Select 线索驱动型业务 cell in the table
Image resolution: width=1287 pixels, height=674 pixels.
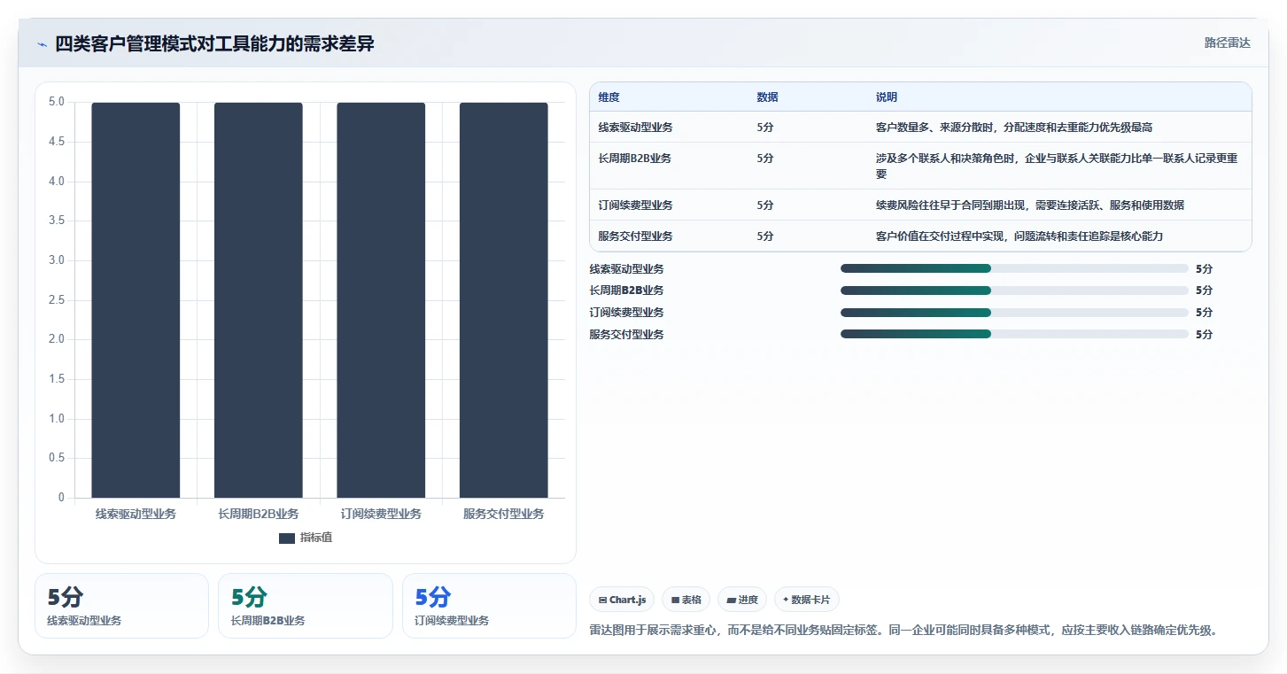635,128
